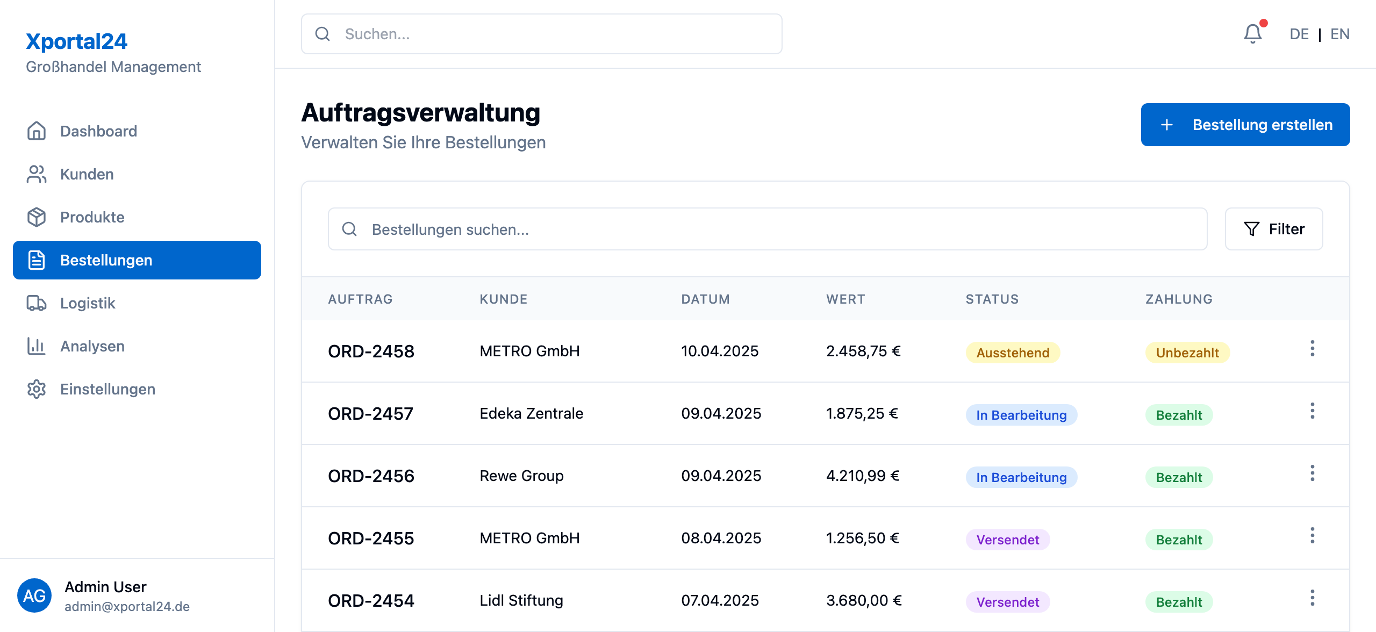Open the three-dot menu for ORD-2454
The height and width of the screenshot is (632, 1376).
pos(1312,598)
